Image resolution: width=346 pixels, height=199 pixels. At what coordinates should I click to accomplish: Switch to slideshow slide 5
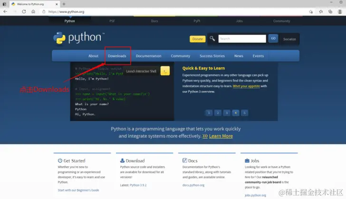click(244, 113)
